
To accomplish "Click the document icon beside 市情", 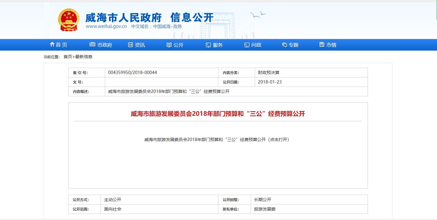I will pos(322,44).
